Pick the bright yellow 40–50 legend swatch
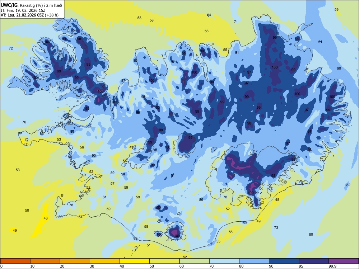 (135, 261)
